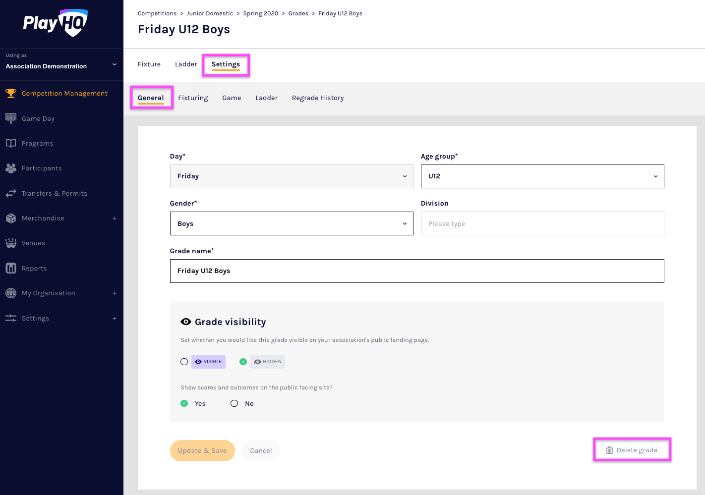This screenshot has height=495, width=705.
Task: Select the Visible grade visibility radio
Action: pyautogui.click(x=184, y=362)
